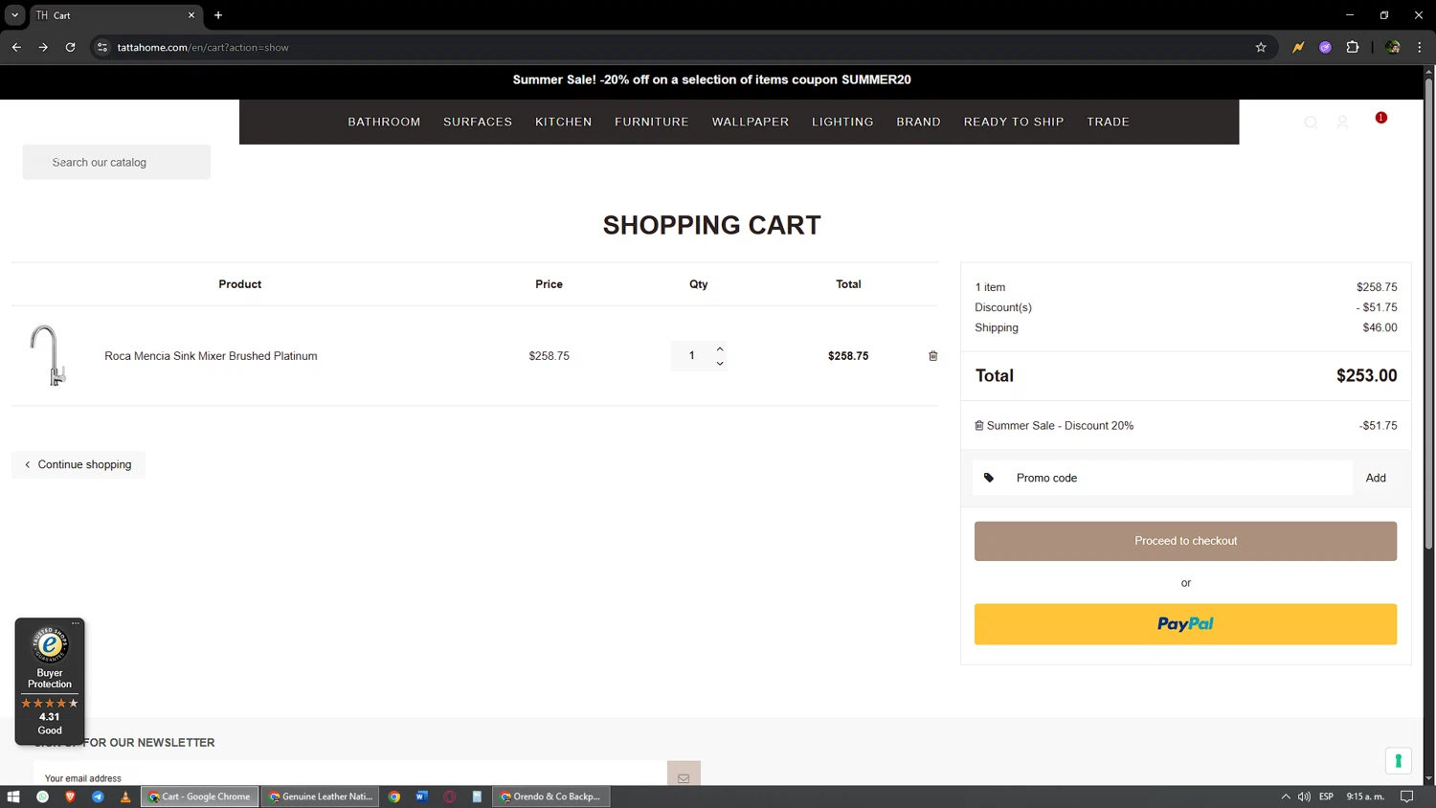
Task: View site information icon in address bar
Action: coord(102,47)
